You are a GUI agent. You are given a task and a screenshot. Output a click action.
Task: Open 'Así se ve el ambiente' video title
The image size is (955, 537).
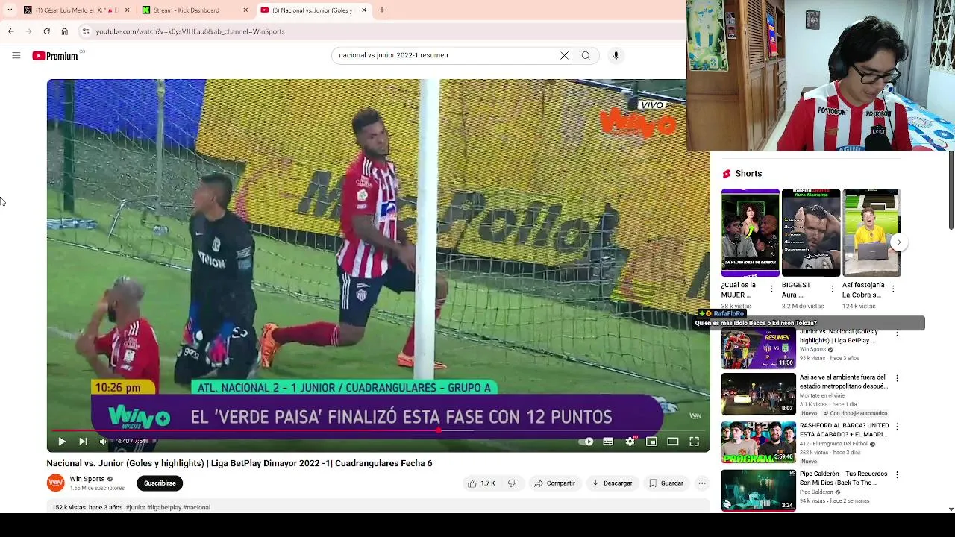click(843, 382)
